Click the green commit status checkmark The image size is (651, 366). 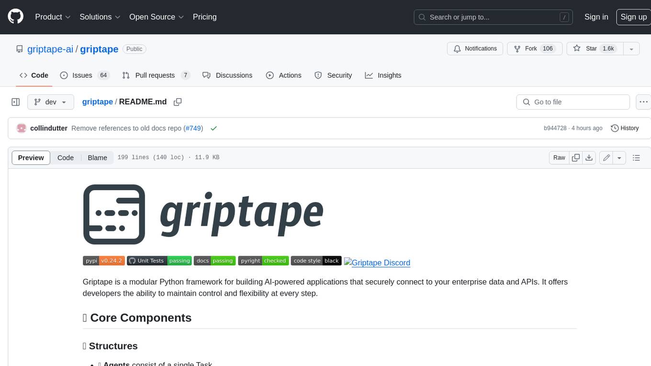click(x=213, y=128)
